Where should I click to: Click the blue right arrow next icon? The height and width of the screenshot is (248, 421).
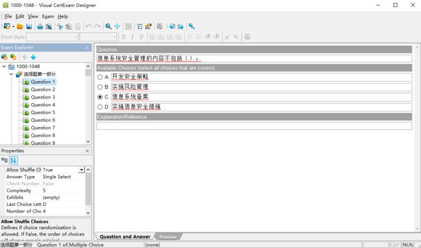[181, 27]
